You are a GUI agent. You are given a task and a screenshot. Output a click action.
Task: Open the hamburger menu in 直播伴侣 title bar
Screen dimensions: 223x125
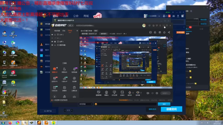pos(160,26)
